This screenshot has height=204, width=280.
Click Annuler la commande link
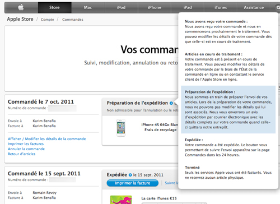26,149
